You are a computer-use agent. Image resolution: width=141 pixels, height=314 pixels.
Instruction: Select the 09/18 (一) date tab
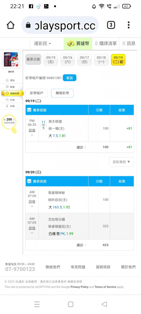click(101, 60)
